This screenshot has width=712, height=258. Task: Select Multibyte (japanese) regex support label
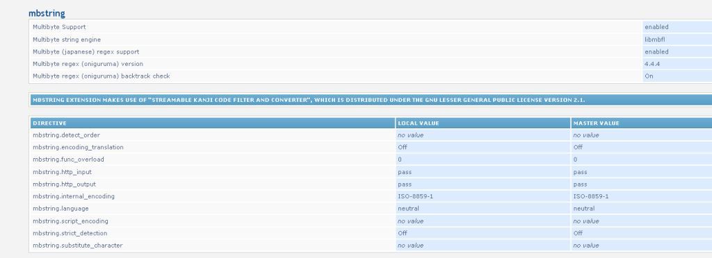pos(86,52)
